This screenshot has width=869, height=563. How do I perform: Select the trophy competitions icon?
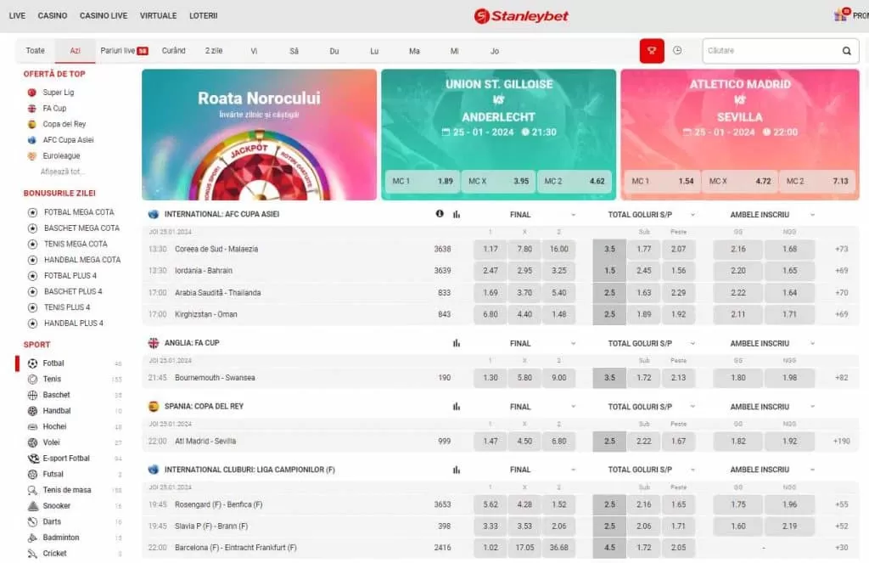650,50
